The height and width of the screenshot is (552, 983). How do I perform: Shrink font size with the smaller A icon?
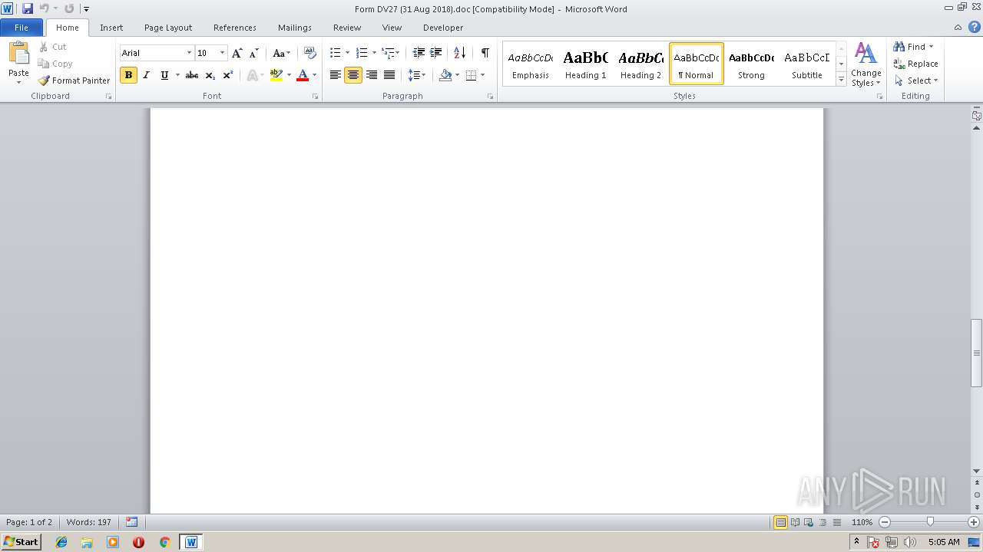(254, 53)
